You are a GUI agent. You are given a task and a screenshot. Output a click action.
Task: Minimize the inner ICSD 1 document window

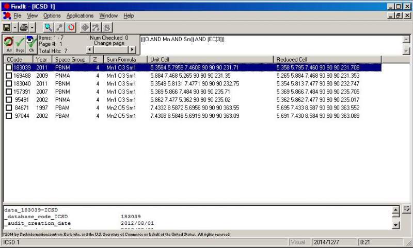click(391, 16)
